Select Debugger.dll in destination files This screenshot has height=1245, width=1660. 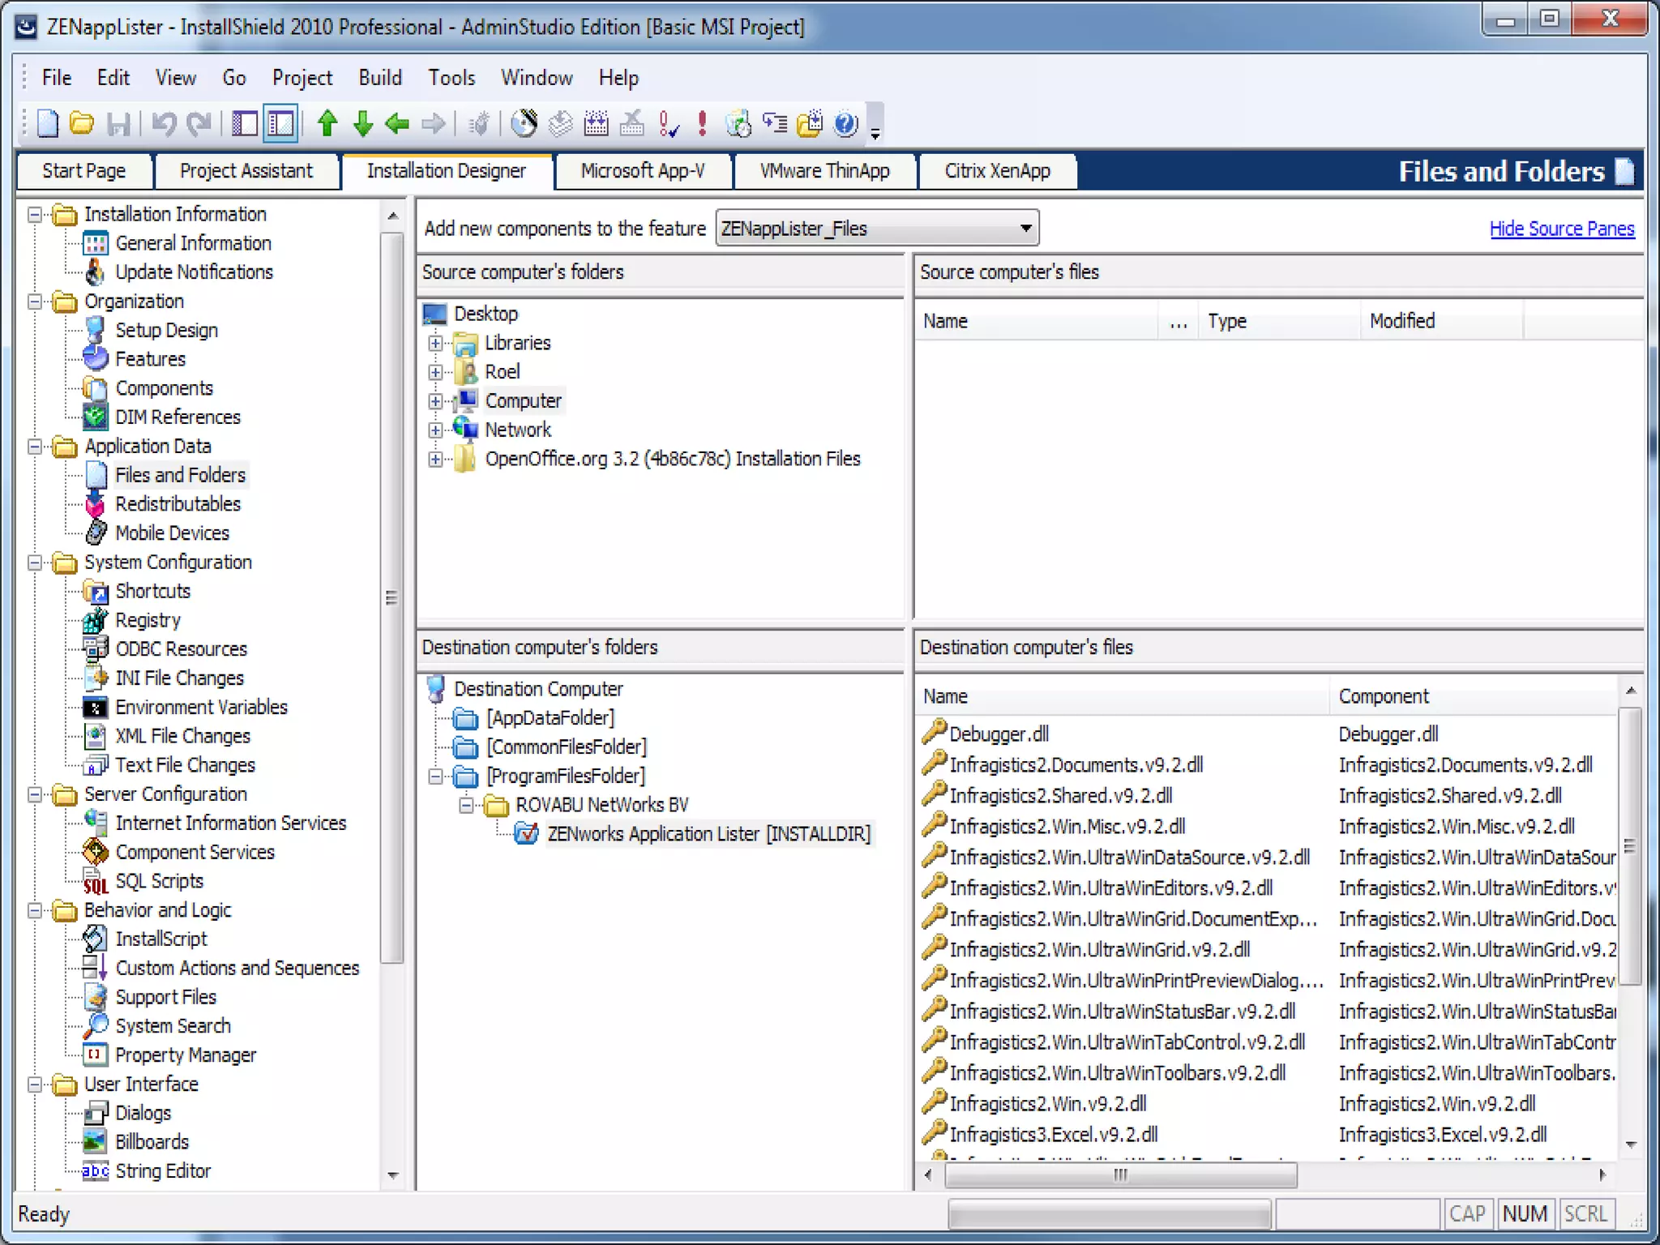[999, 734]
